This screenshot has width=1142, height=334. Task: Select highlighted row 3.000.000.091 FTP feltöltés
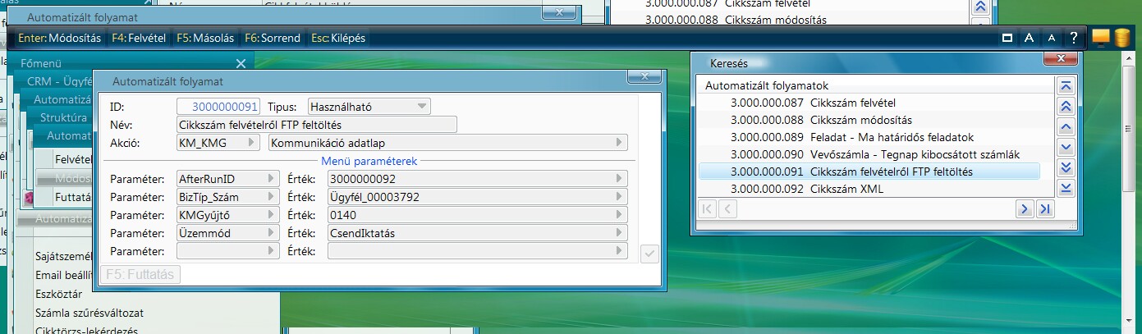click(869, 172)
